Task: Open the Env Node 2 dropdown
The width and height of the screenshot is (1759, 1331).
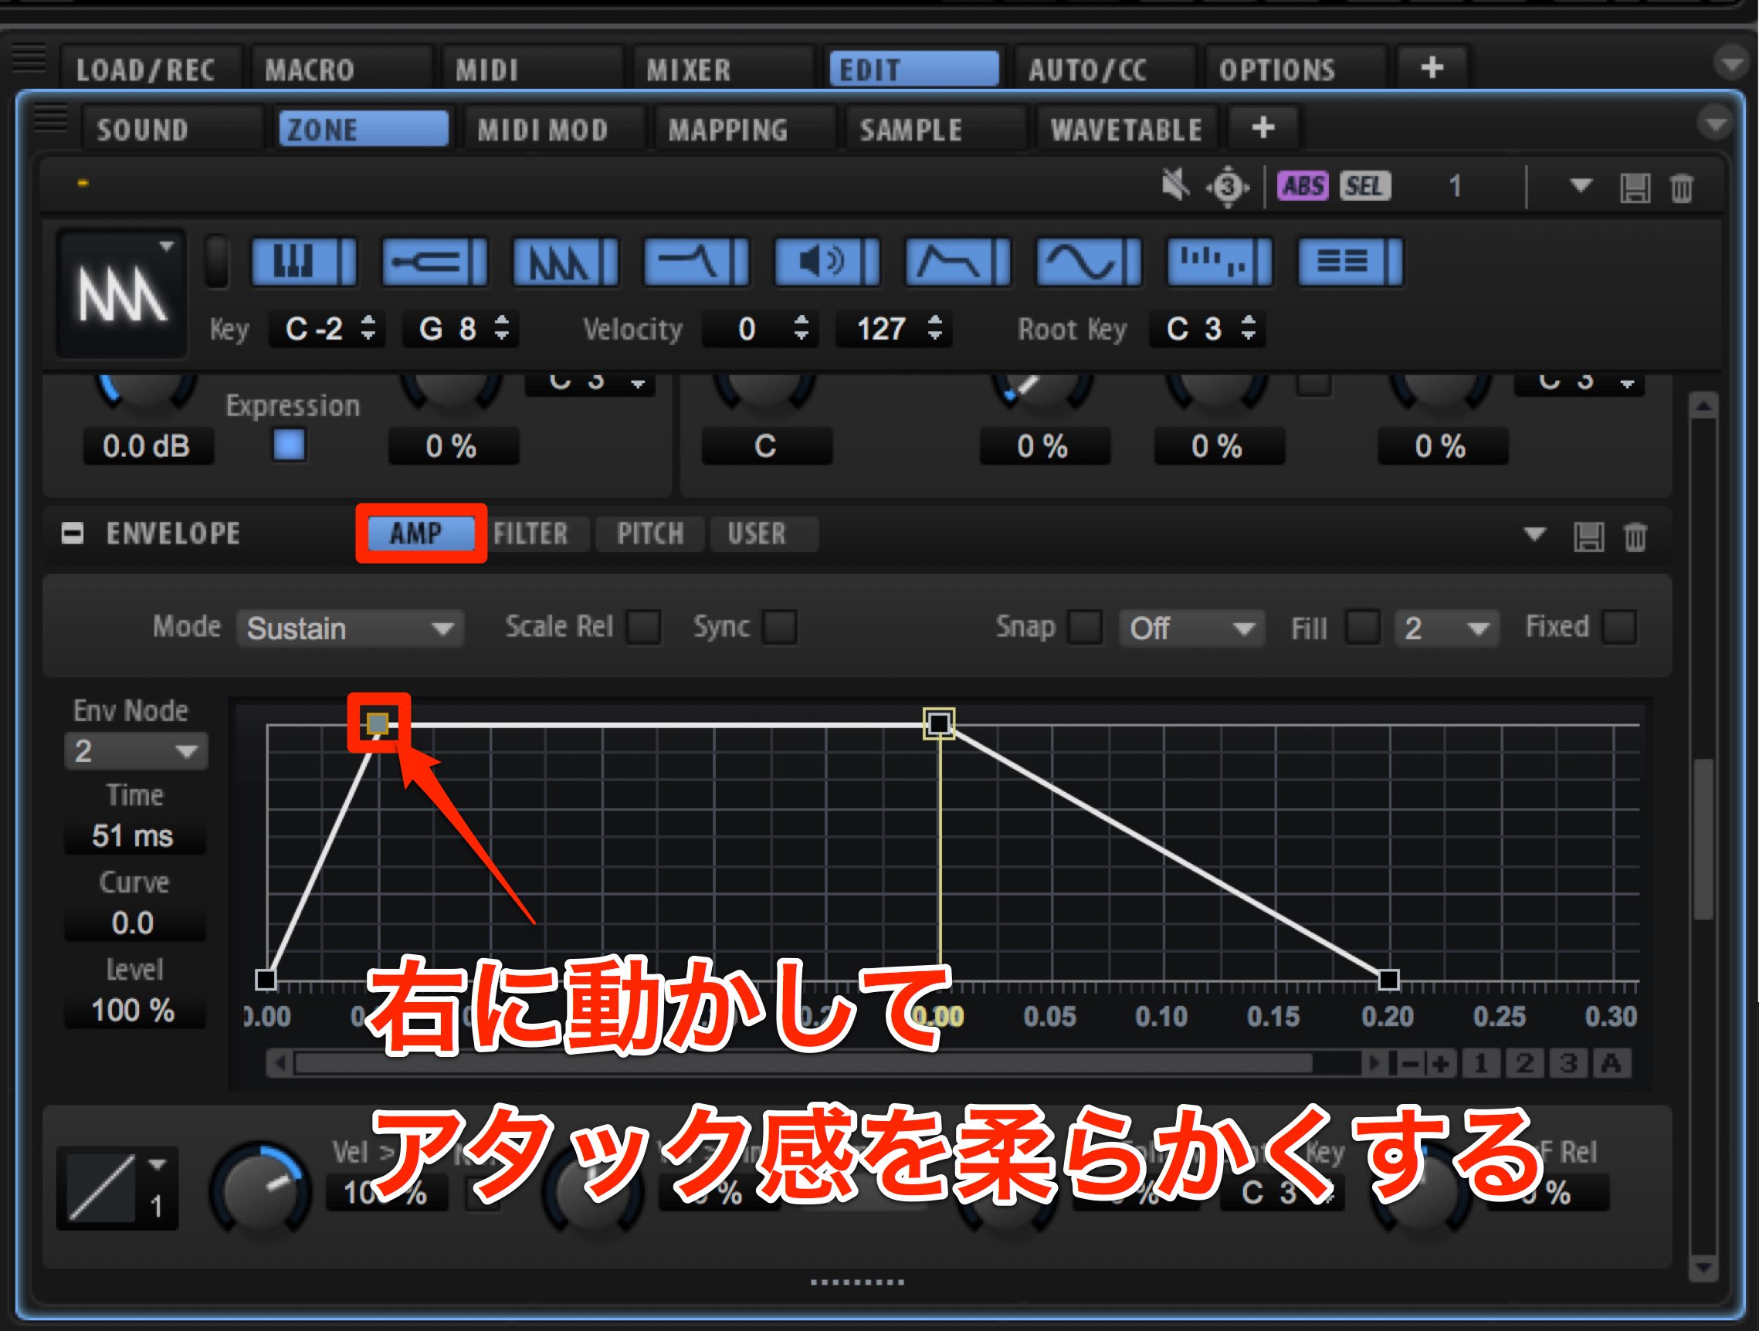Action: point(135,750)
